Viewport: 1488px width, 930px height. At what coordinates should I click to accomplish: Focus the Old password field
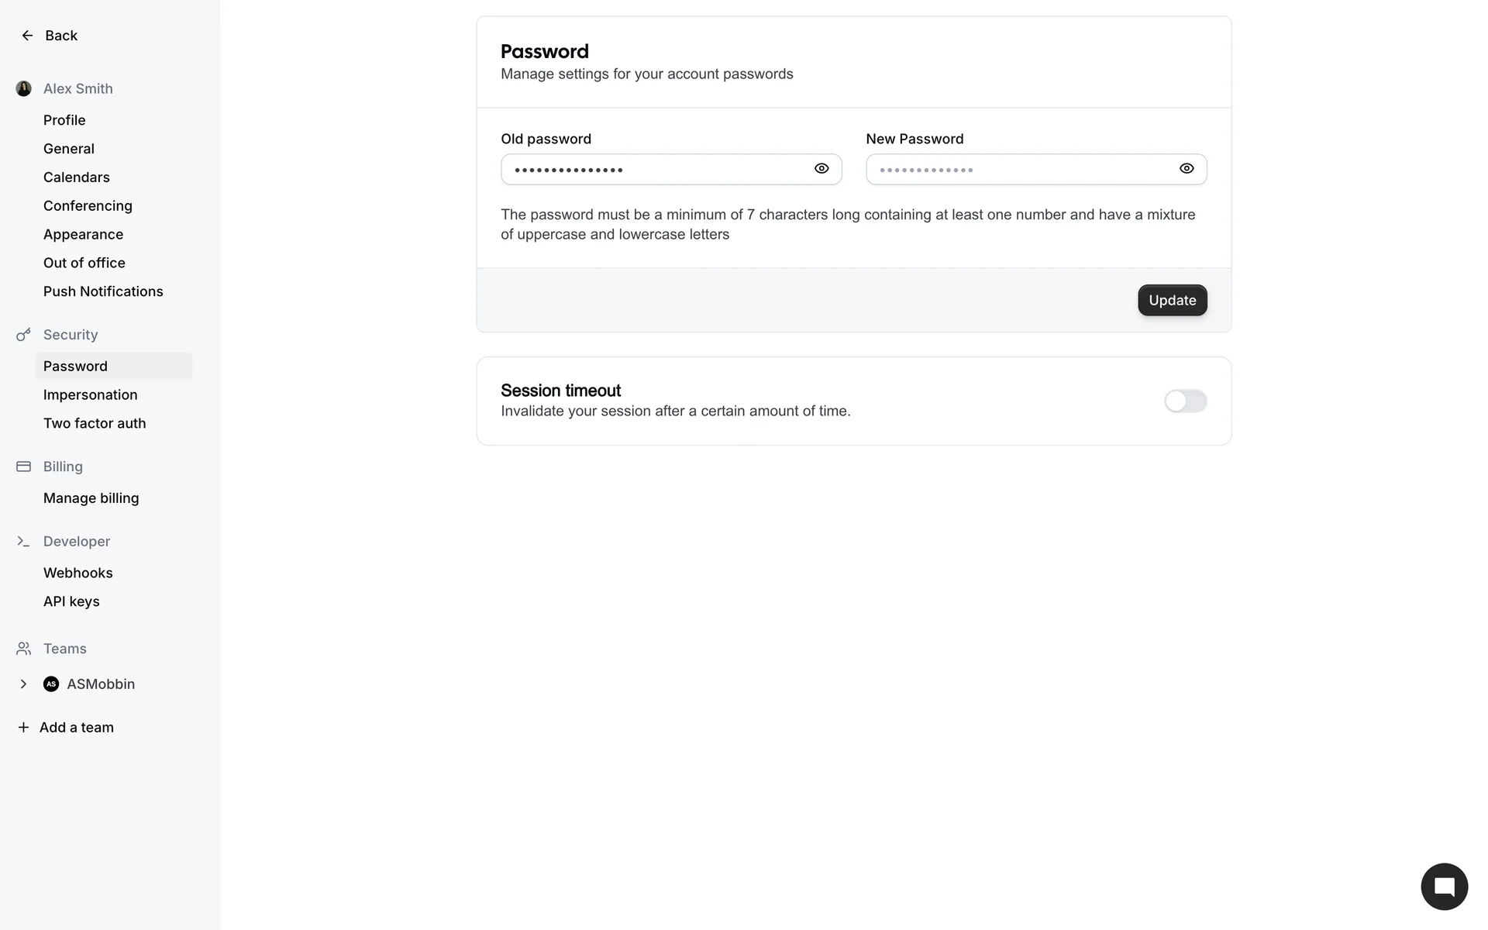coord(655,170)
